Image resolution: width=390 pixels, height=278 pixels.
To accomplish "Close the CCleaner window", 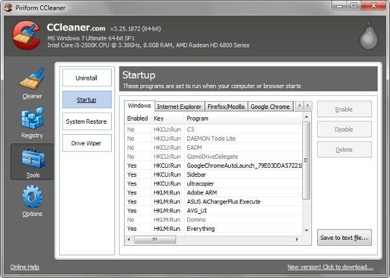I will [374, 5].
